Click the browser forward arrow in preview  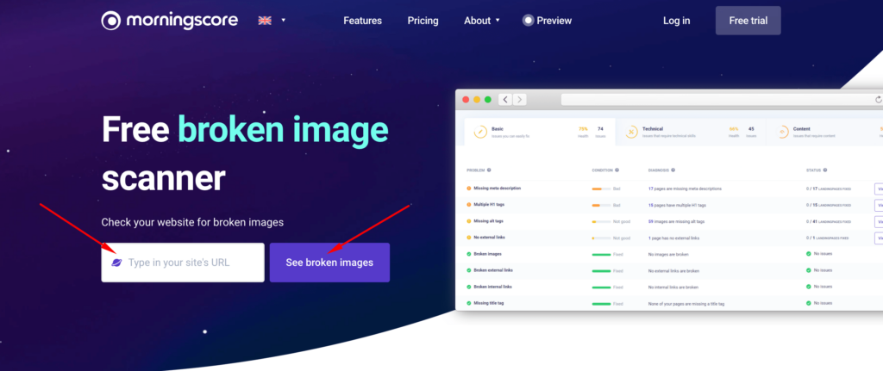click(519, 100)
